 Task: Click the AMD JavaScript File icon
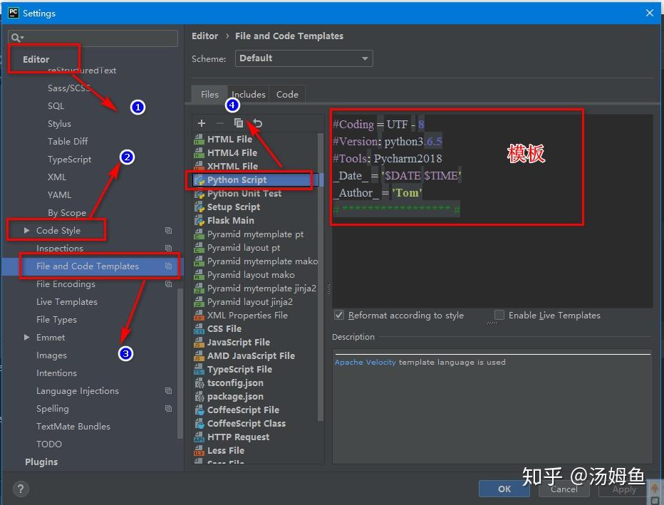pos(199,356)
